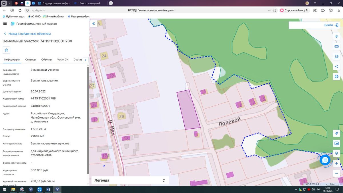Select the highlighted purple land plot
The width and height of the screenshot is (343, 193).
(x=188, y=110)
